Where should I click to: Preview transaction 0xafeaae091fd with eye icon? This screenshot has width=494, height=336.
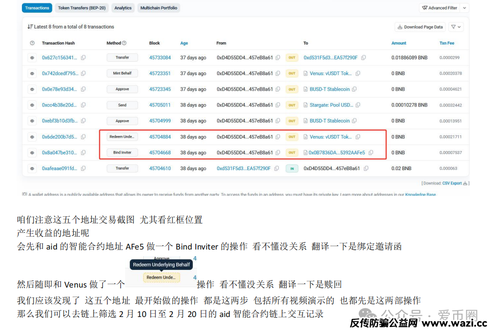[x=32, y=168]
